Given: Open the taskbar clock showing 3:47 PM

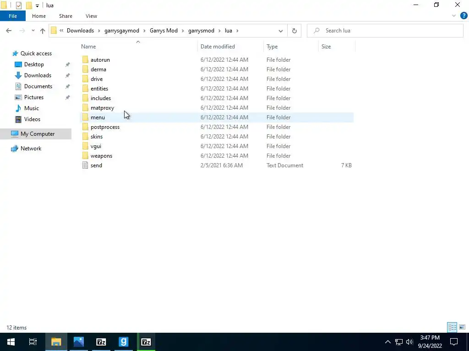Looking at the screenshot, I should coord(430,342).
